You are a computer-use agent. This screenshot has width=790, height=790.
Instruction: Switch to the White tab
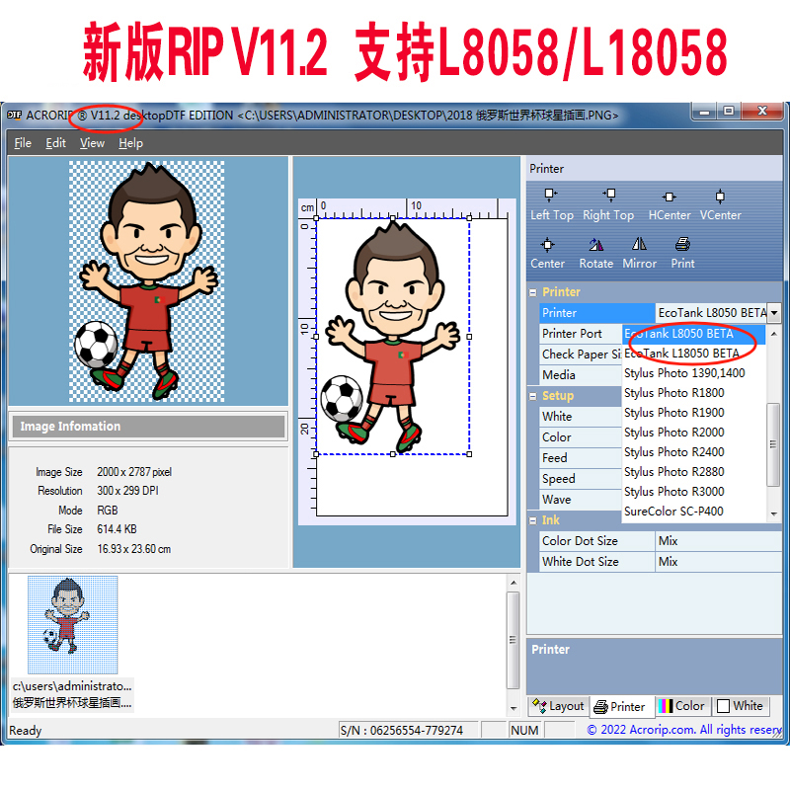click(x=741, y=706)
